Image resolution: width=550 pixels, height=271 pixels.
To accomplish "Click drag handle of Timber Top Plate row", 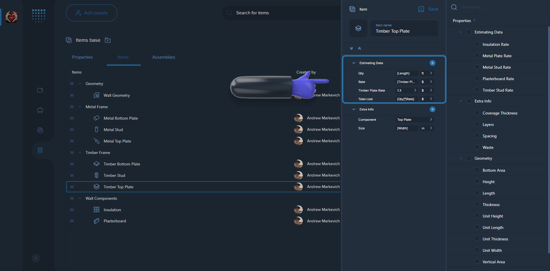I will [x=72, y=187].
